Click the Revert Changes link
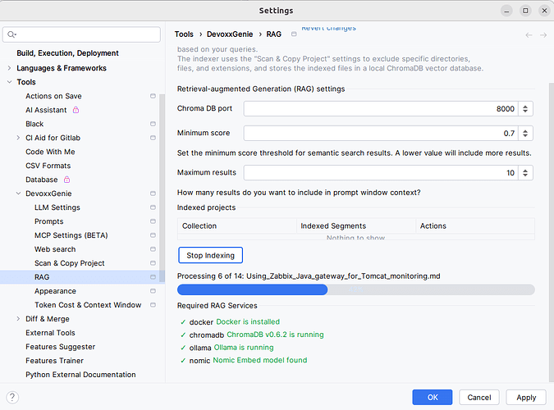This screenshot has width=554, height=410. click(x=328, y=29)
